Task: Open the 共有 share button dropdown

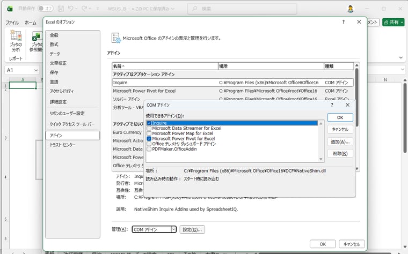Action: (402, 23)
